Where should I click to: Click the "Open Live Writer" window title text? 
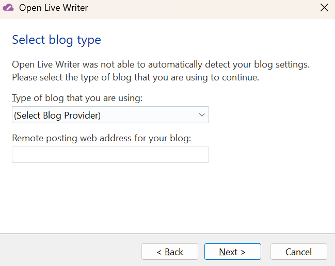pos(53,8)
